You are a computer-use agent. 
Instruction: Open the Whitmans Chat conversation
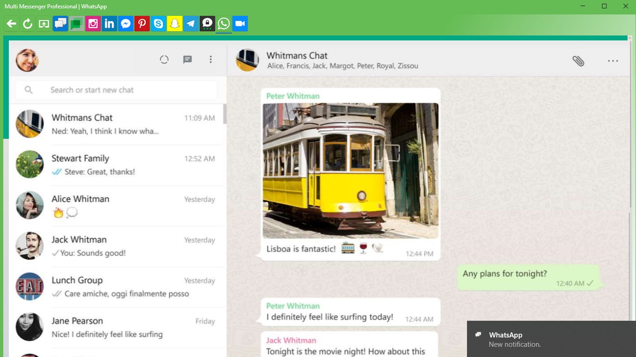tap(116, 124)
